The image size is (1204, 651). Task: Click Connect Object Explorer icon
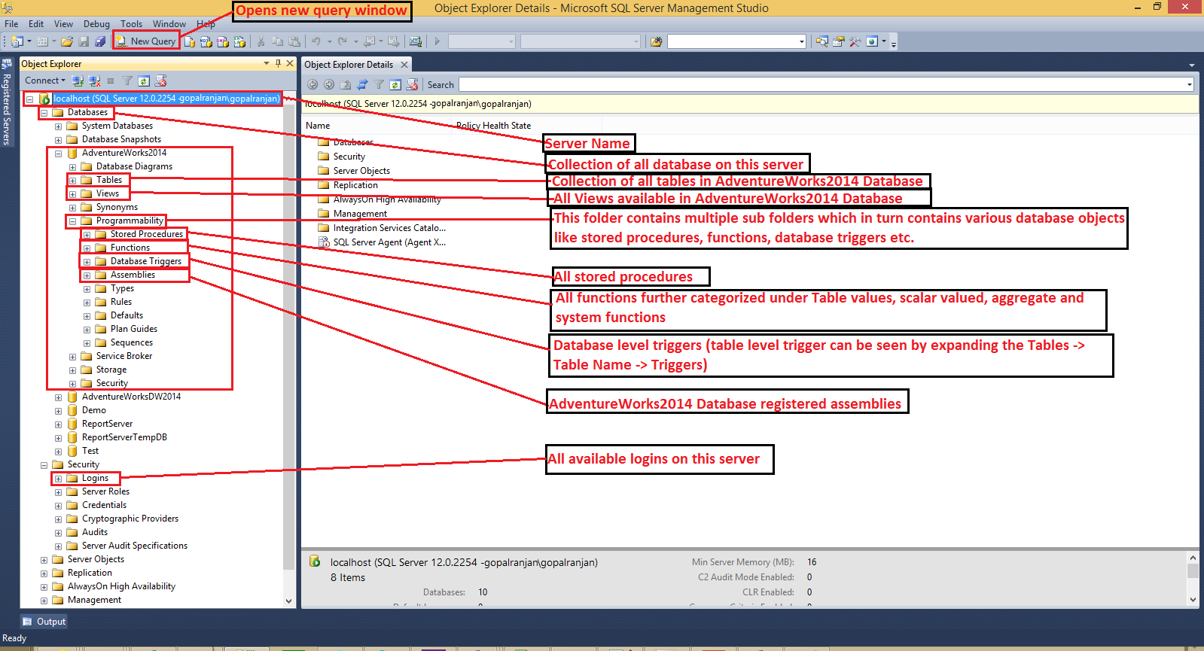pos(78,81)
